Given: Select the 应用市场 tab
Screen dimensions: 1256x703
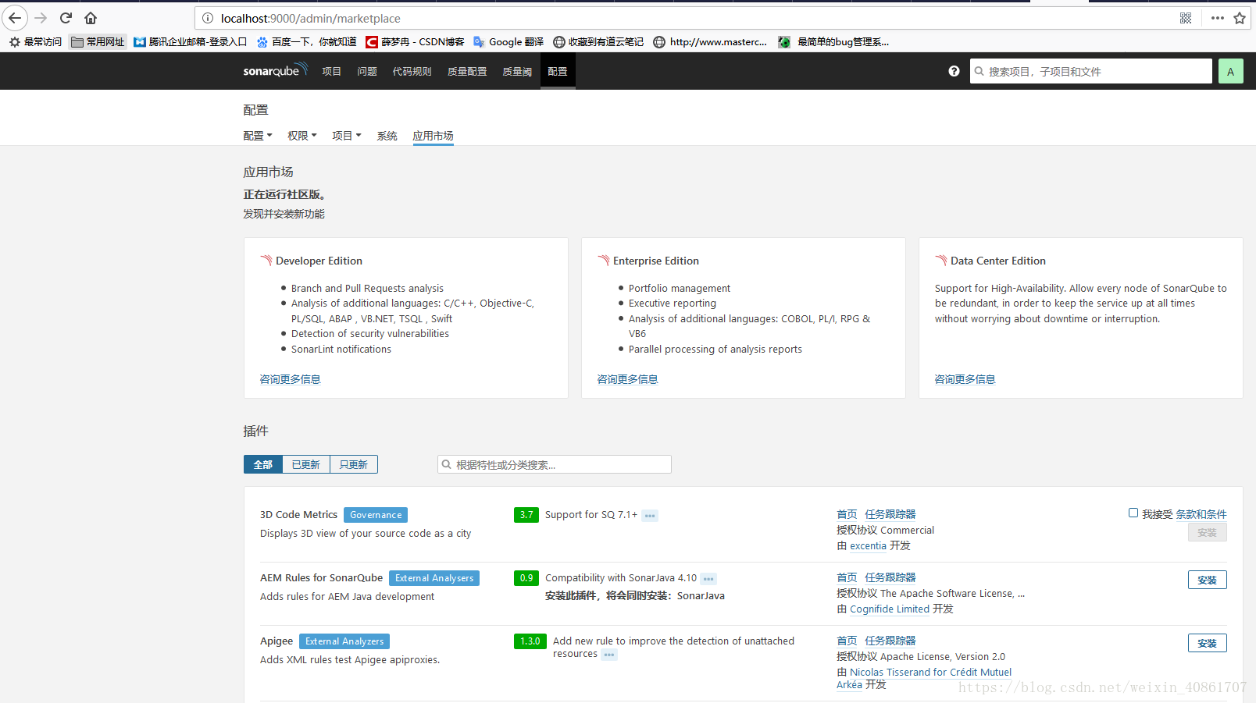Looking at the screenshot, I should (434, 136).
